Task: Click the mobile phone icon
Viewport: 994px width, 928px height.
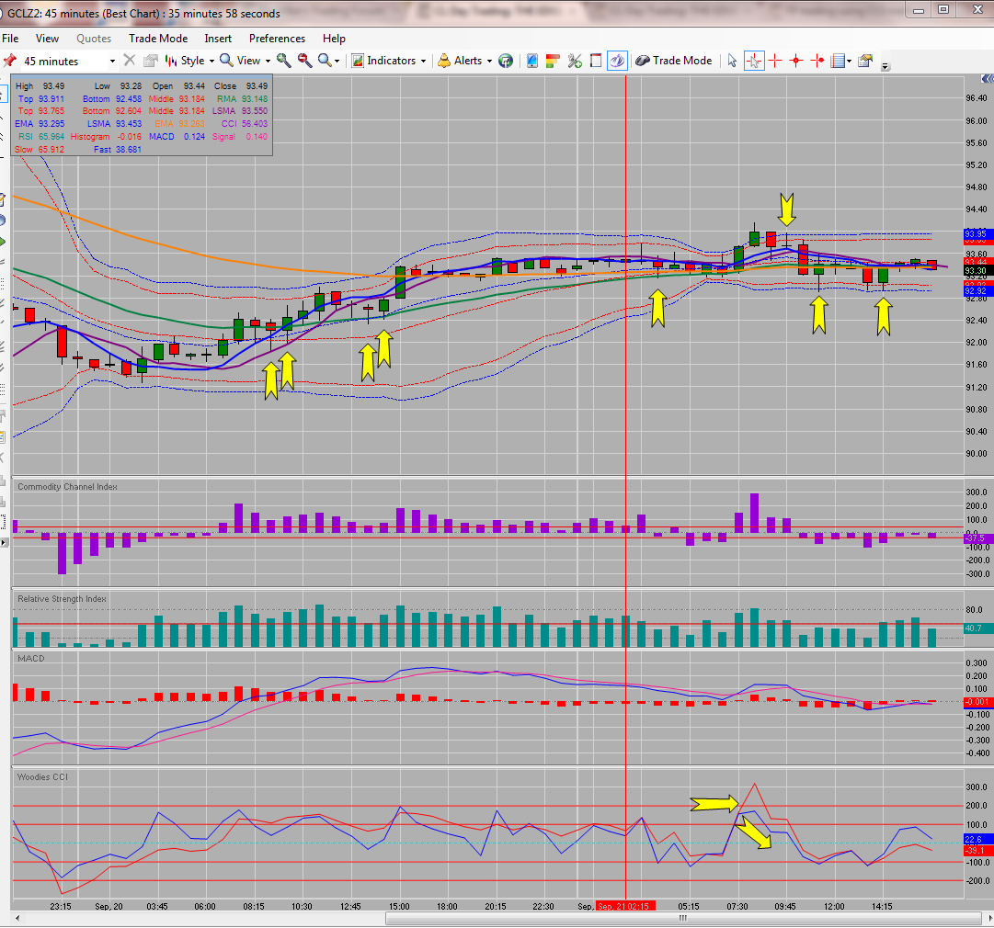Action: tap(532, 61)
